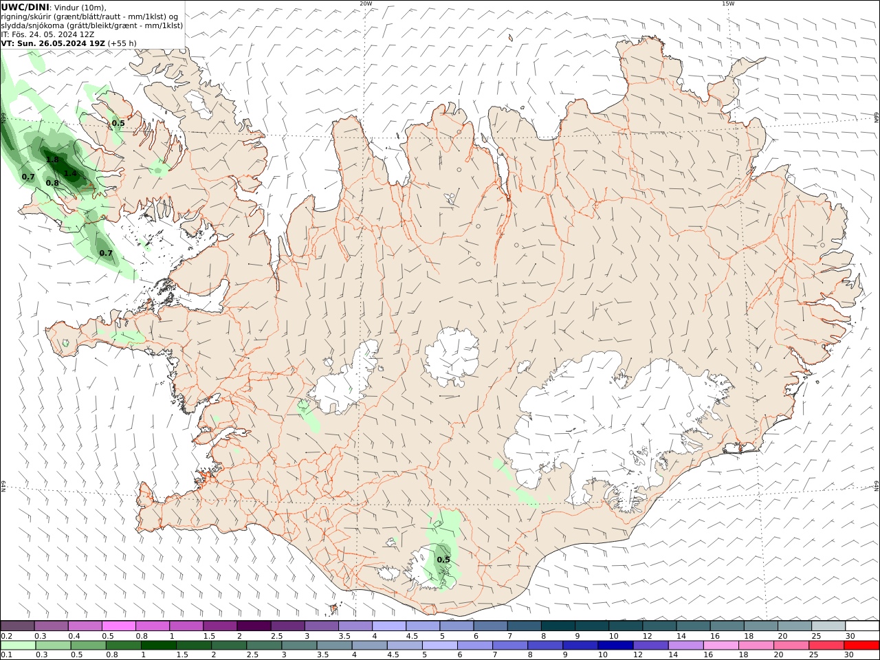Pick the 8 blue swatch in bottom row
Image resolution: width=880 pixels, height=660 pixels.
click(545, 646)
